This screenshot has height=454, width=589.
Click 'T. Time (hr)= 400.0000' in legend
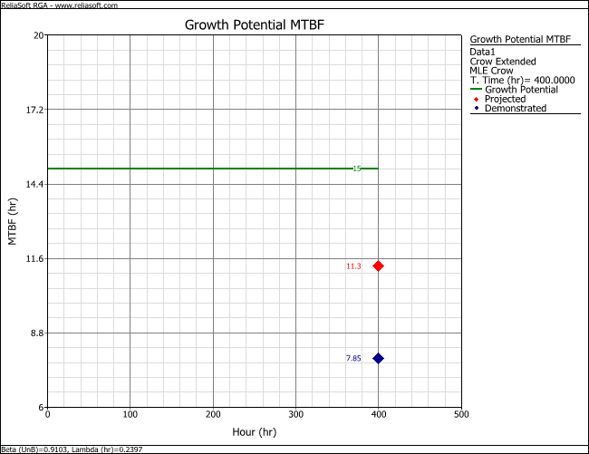coord(523,81)
